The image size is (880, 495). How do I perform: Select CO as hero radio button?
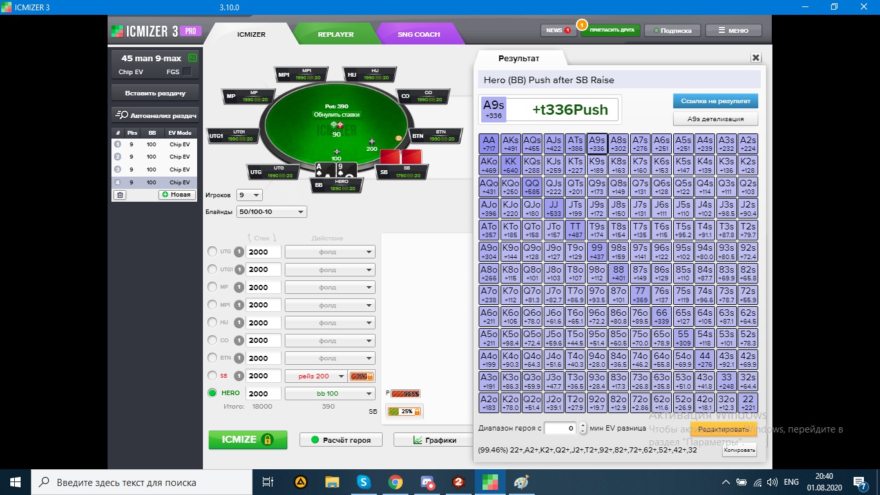[212, 340]
